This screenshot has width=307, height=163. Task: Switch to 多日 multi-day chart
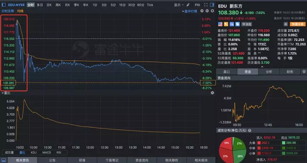tap(40, 5)
